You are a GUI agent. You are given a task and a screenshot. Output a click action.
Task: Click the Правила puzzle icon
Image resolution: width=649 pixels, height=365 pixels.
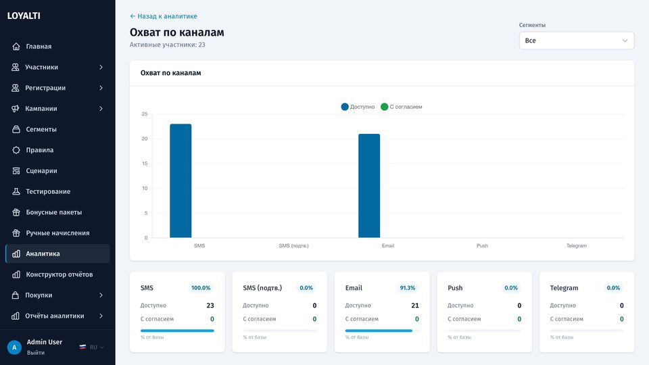click(16, 150)
